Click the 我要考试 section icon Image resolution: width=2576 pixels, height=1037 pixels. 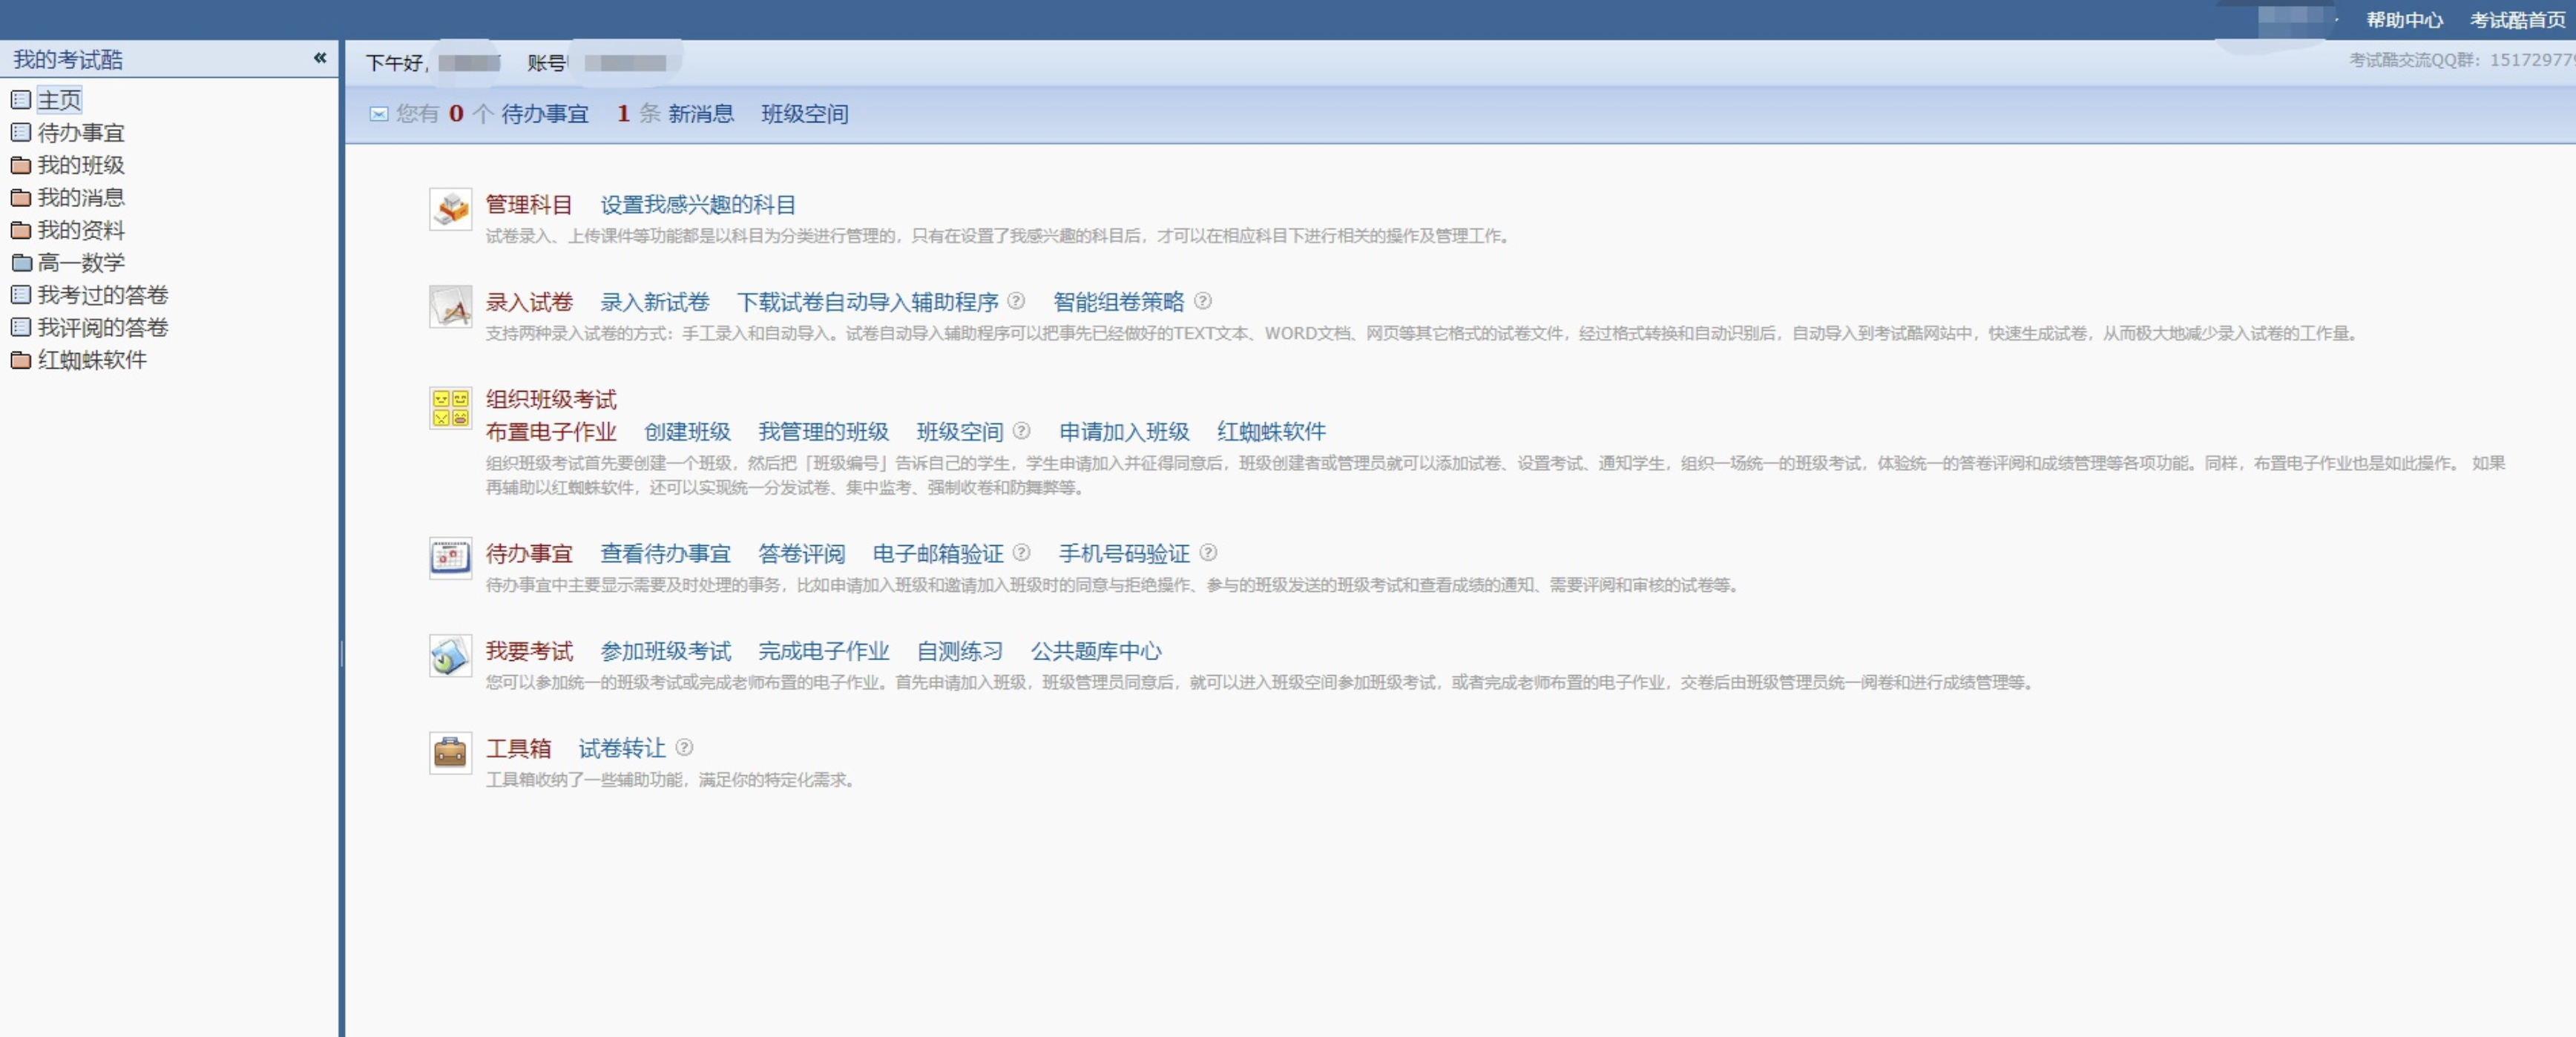451,655
